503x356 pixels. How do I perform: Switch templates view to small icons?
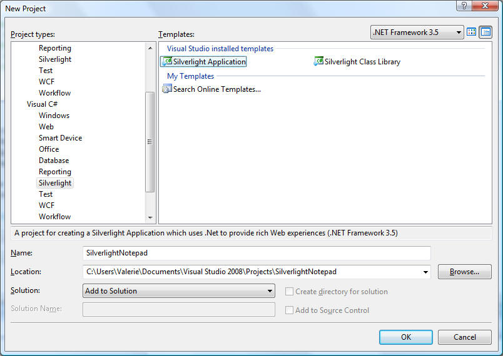[x=485, y=32]
